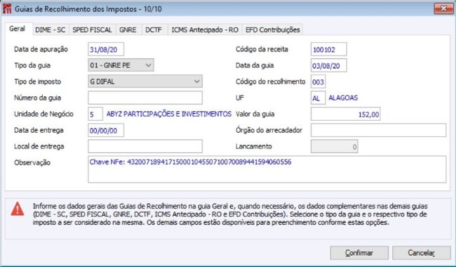Click the Código da receita label

point(262,49)
